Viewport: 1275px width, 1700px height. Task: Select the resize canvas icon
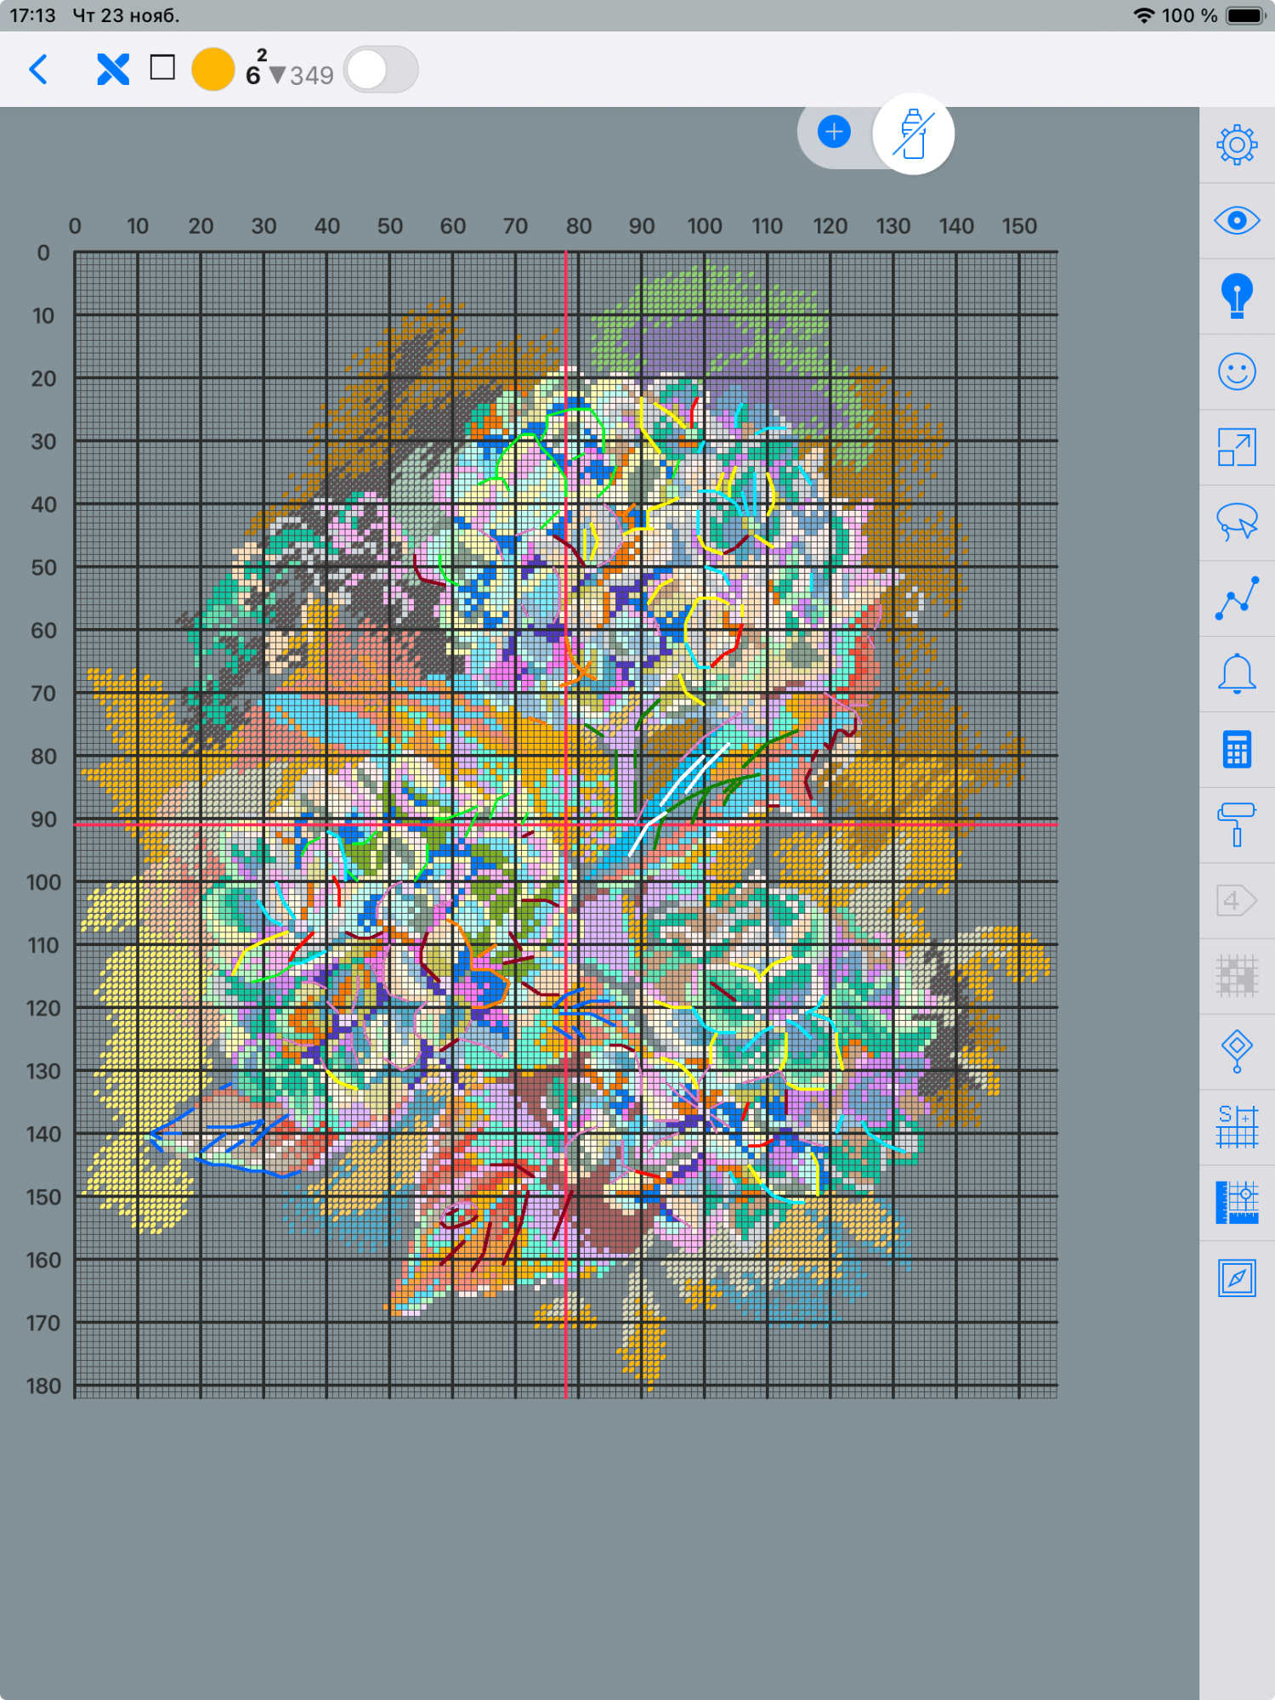pos(1236,447)
